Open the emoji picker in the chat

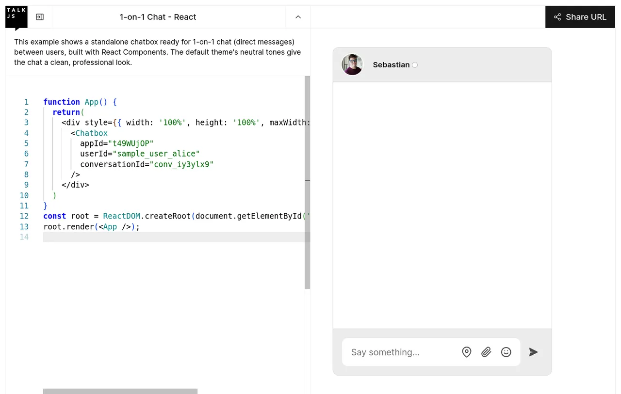click(x=506, y=352)
